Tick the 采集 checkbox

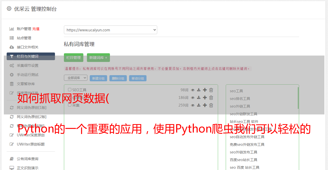70,105
